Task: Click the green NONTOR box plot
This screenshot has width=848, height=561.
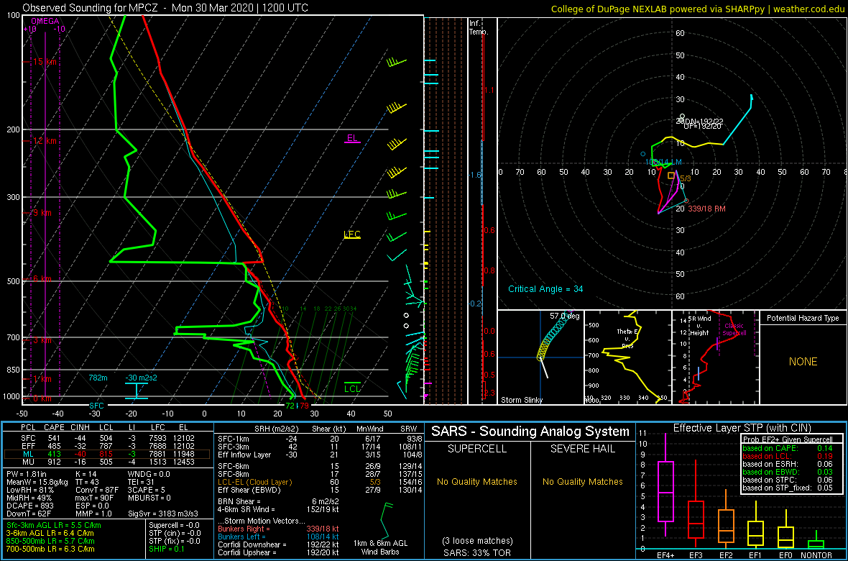Action: click(816, 539)
